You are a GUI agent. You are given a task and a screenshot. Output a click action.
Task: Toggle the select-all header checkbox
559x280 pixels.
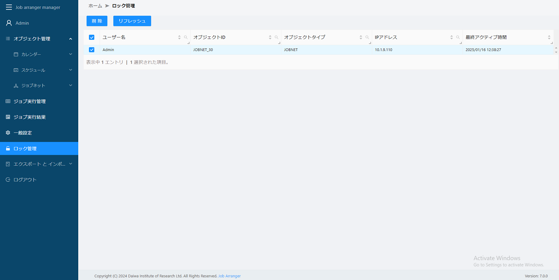click(92, 37)
